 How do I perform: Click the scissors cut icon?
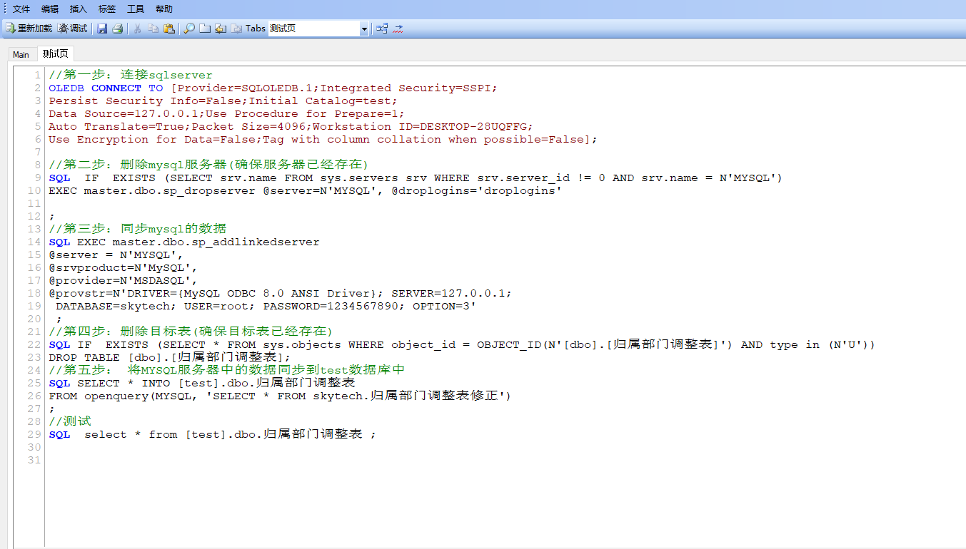click(138, 29)
